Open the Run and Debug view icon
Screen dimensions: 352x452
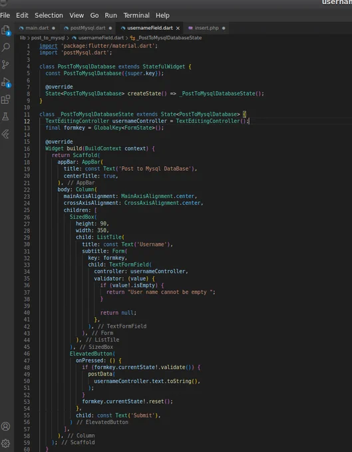point(6,82)
